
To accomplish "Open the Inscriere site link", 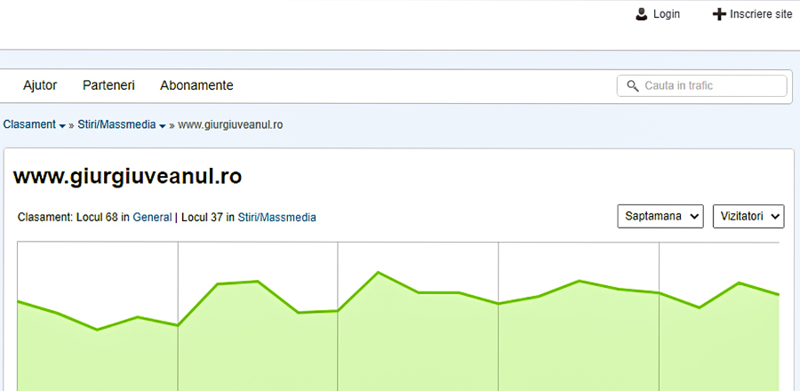I will click(760, 14).
